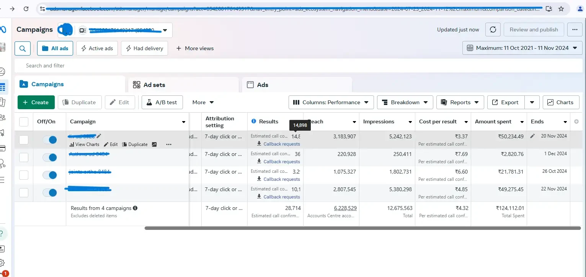Disable the Asthma ad campaign toggle
The image size is (586, 277).
click(x=50, y=157)
